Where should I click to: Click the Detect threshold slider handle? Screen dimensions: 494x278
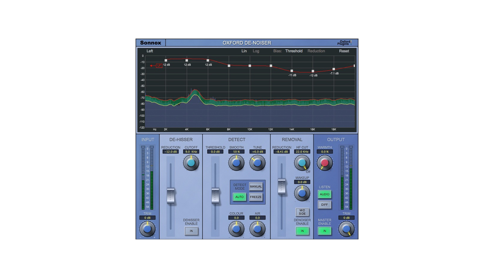215,196
